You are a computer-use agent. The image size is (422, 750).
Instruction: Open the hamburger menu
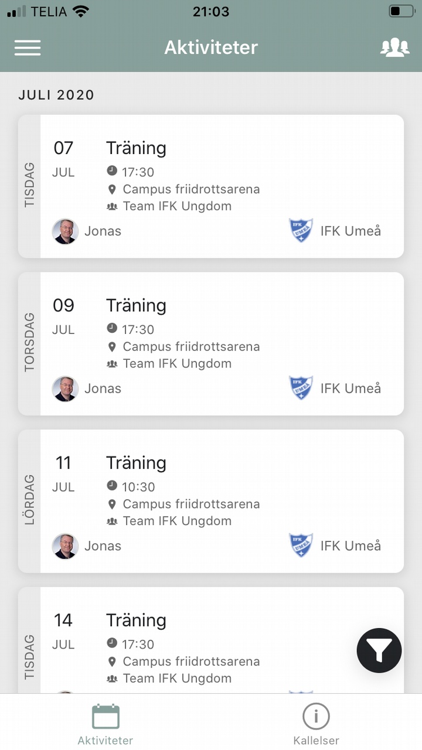click(x=28, y=47)
